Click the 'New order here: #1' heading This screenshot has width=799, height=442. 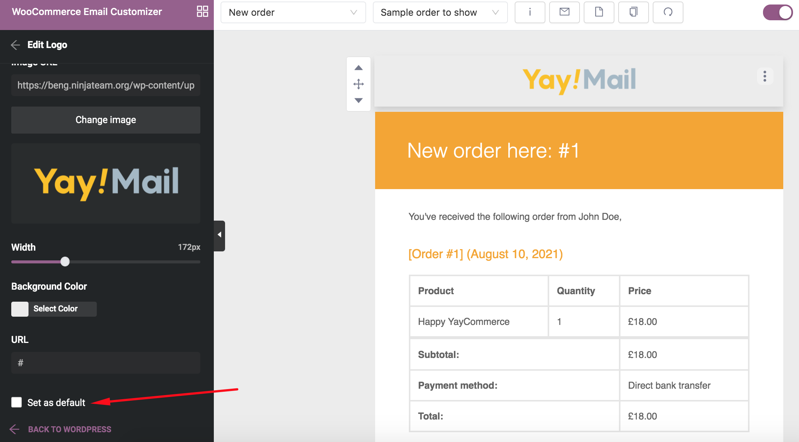[494, 150]
